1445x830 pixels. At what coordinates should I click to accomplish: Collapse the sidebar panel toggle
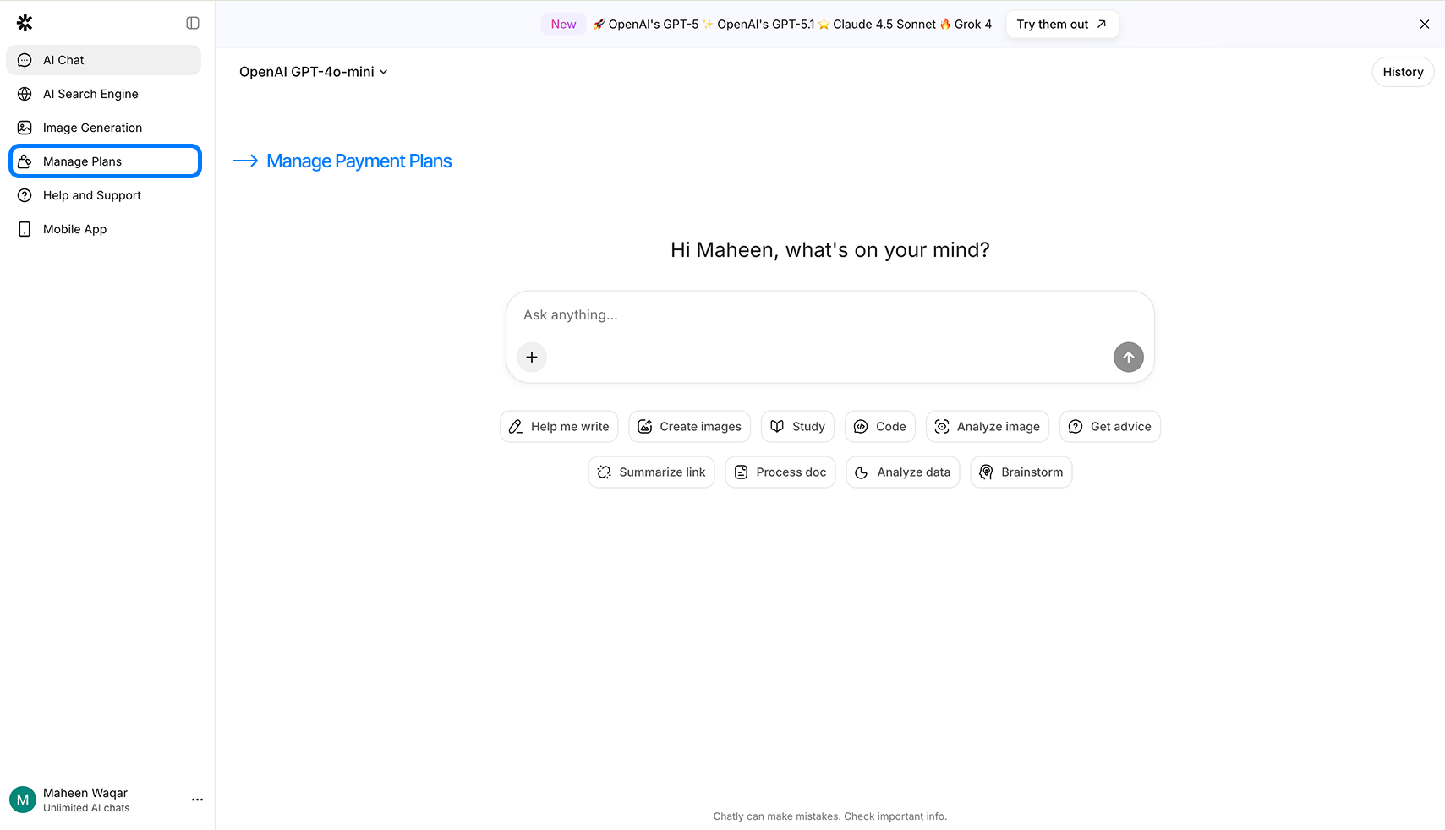pos(193,23)
